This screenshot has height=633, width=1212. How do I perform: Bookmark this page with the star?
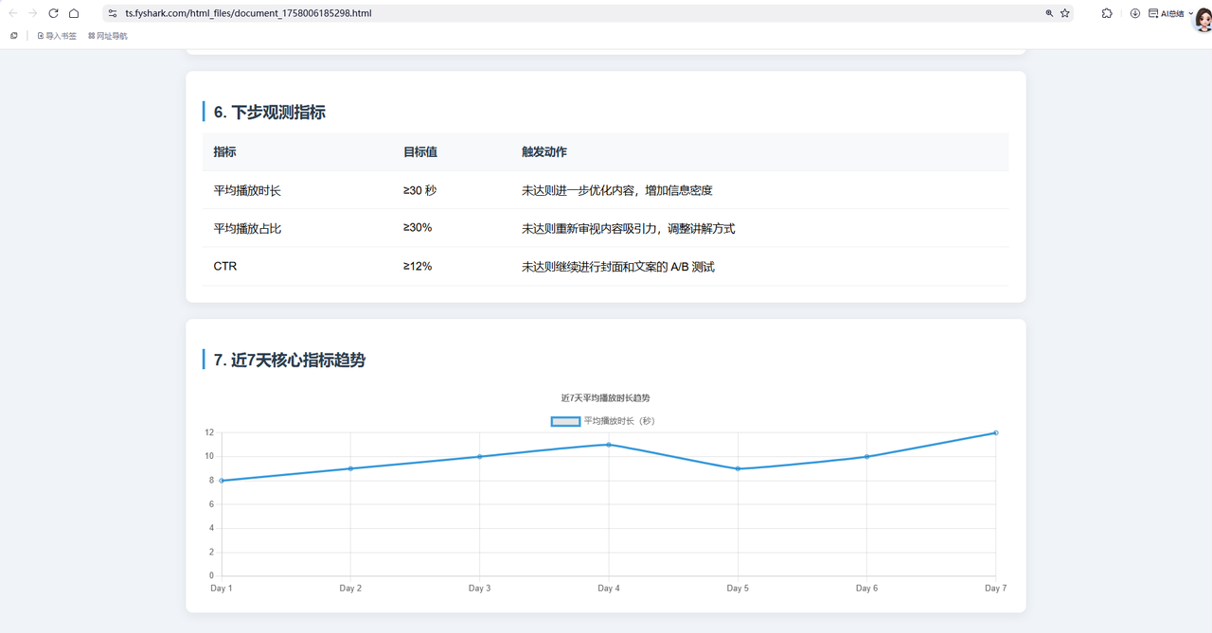point(1065,13)
